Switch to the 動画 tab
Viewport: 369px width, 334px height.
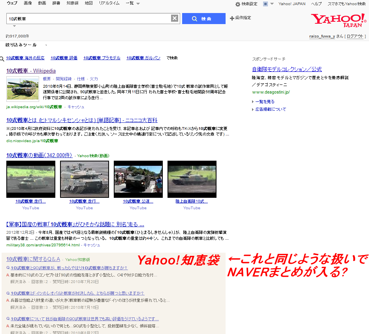point(42,3)
